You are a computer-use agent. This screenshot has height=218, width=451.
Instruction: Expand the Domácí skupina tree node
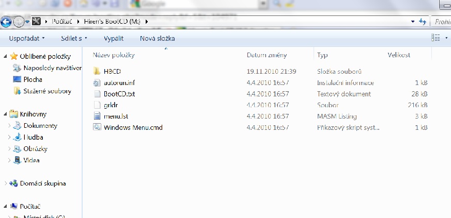[x=5, y=183]
